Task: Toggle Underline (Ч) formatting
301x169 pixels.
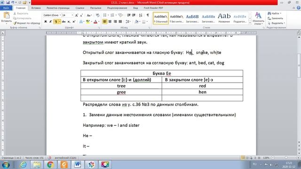Action: 55,22
